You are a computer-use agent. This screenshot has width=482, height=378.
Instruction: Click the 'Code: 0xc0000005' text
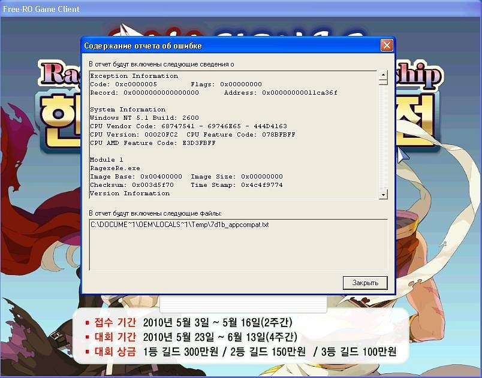[x=123, y=84]
